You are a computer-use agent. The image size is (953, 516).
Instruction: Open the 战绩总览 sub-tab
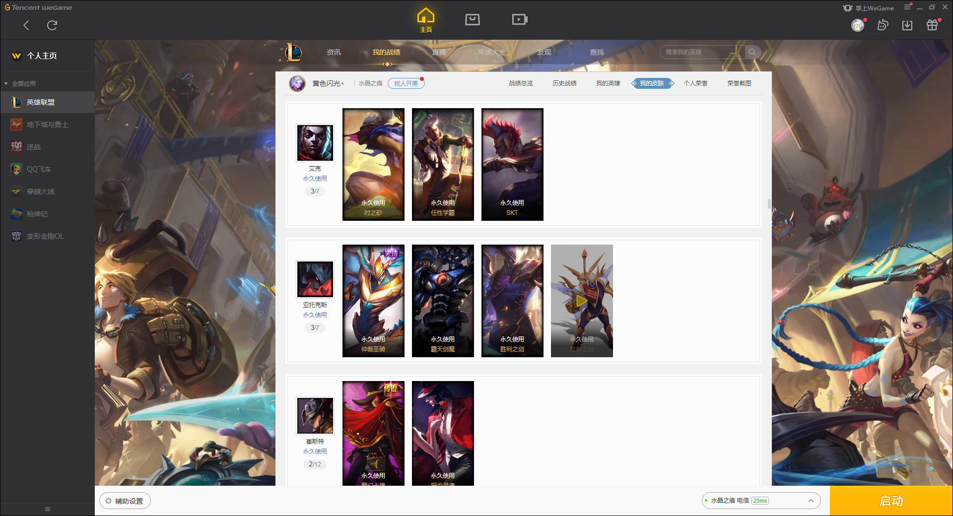(x=521, y=83)
